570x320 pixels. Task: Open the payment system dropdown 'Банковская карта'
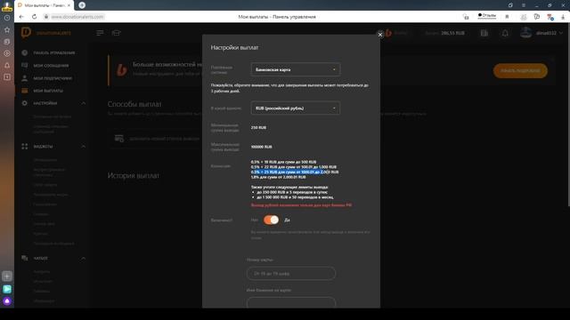pos(295,69)
